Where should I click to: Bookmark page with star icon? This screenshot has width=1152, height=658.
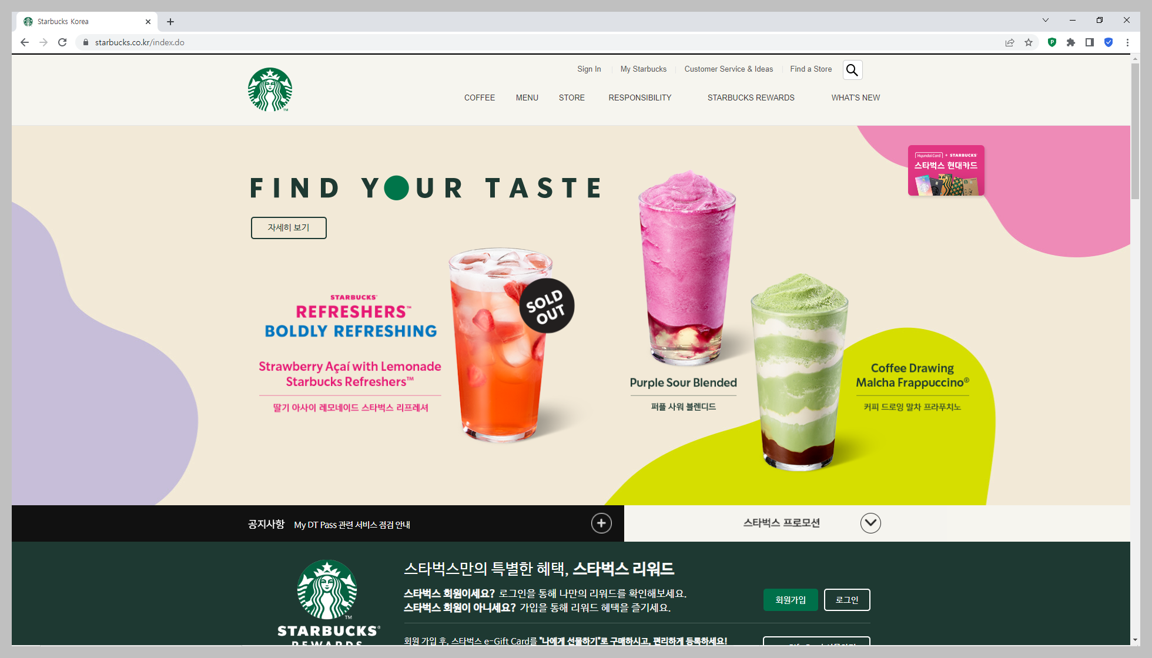click(x=1029, y=42)
